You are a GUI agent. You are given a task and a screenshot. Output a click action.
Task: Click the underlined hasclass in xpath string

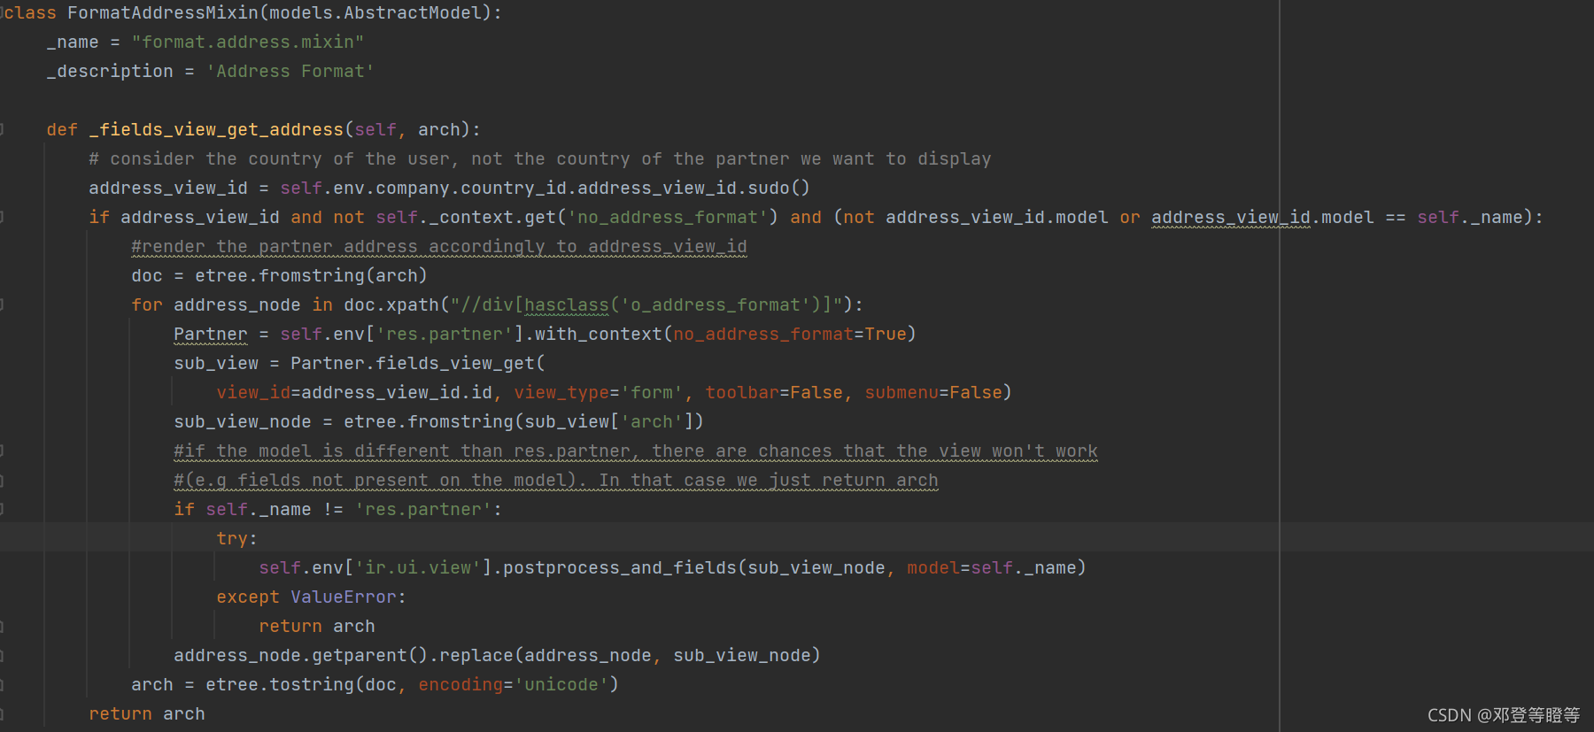click(x=567, y=304)
